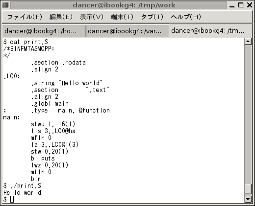
Task: Click the 'stw 0,20(1)' instruction
Action: click(x=50, y=152)
